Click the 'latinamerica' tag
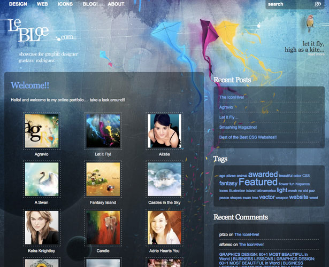 pos(266,191)
